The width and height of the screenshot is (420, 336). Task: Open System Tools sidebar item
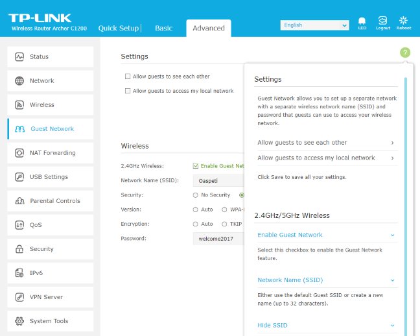click(x=51, y=321)
